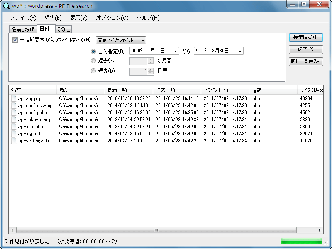Click update time 2014/04/07 20:15:16

coord(129,141)
